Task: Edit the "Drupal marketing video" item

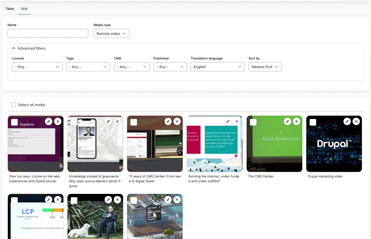Action: pyautogui.click(x=347, y=121)
